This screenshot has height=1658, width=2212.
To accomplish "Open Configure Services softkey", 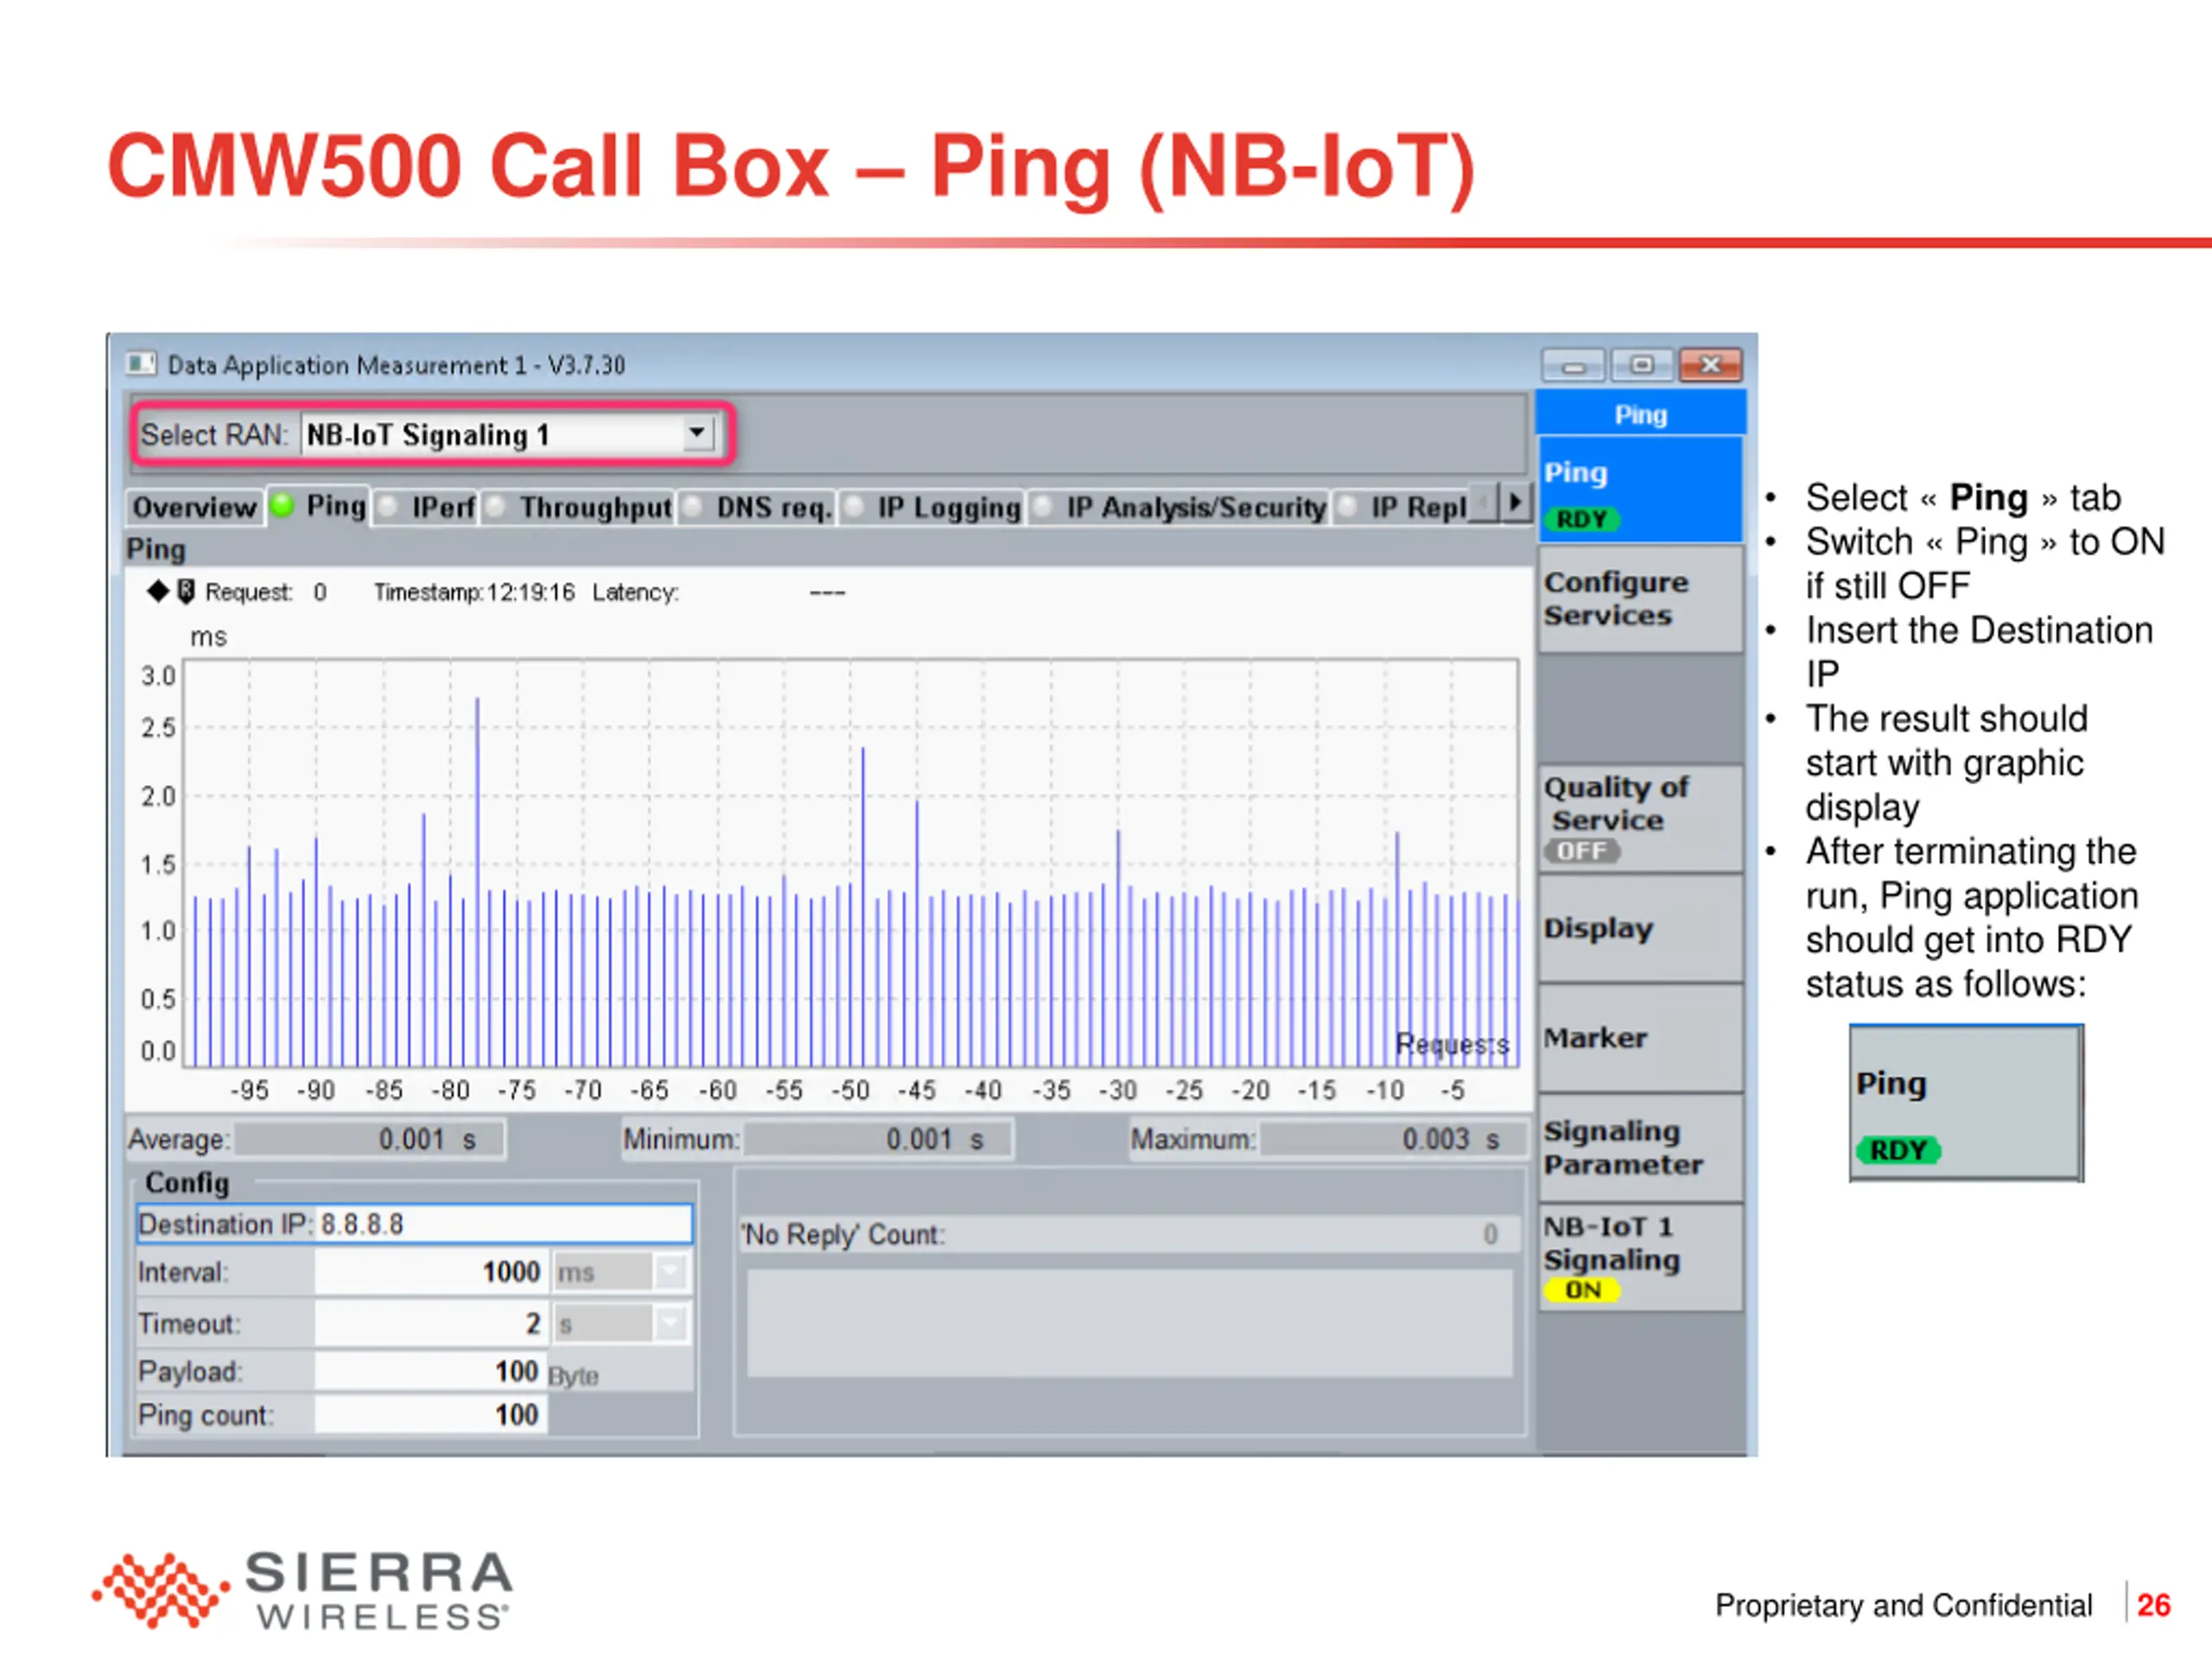I will tap(1640, 598).
